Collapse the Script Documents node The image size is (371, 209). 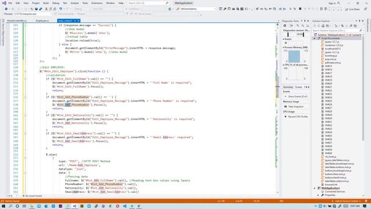[x=315, y=38]
